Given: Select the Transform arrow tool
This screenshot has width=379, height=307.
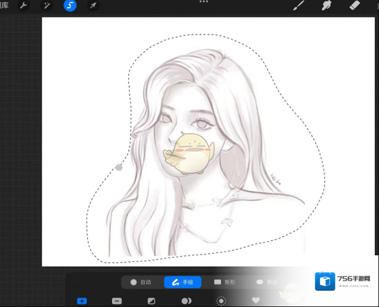Looking at the screenshot, I should tap(93, 6).
